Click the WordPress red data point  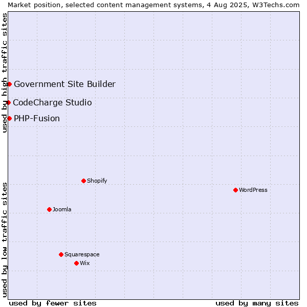pyautogui.click(x=235, y=190)
